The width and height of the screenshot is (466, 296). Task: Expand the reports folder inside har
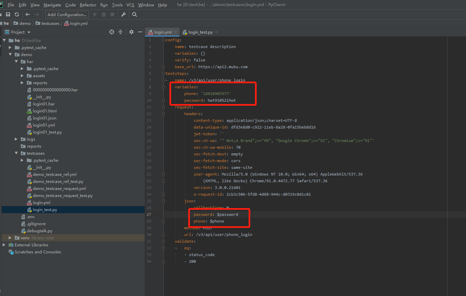click(x=22, y=83)
